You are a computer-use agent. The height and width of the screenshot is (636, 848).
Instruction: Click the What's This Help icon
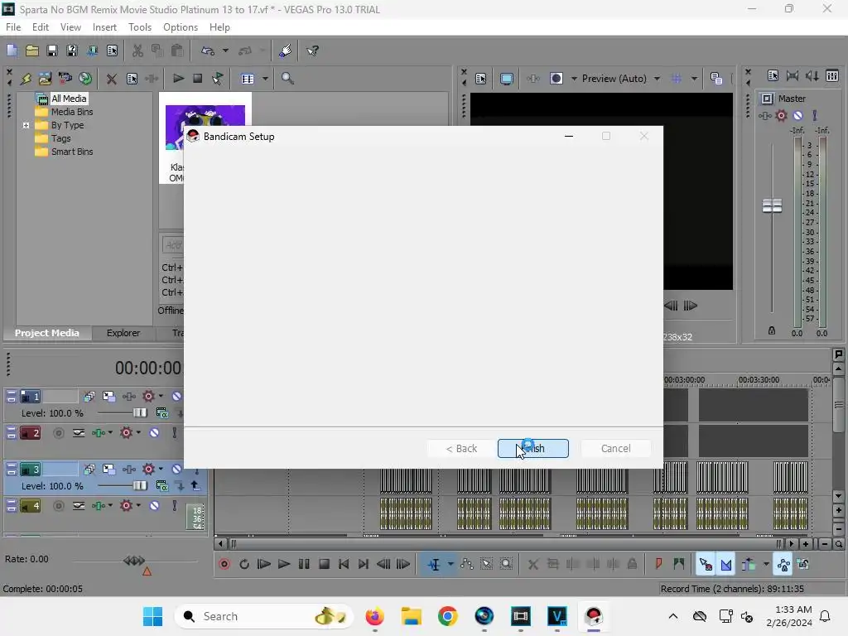point(312,51)
